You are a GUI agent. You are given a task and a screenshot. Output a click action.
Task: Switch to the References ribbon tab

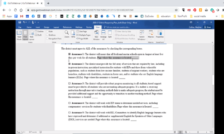pos(67,27)
